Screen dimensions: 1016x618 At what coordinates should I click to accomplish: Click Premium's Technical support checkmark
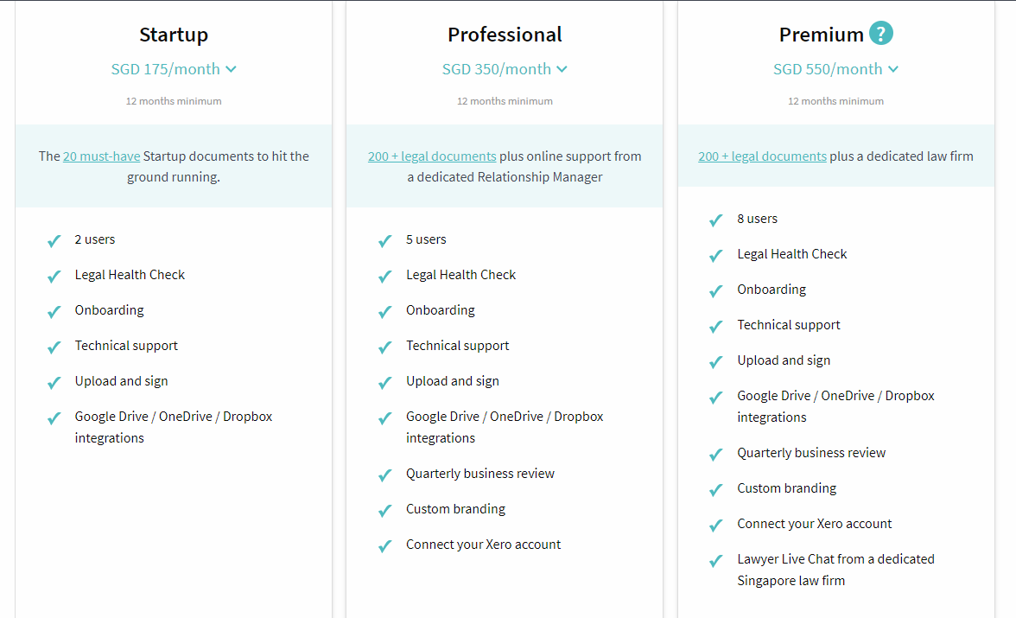tap(716, 327)
